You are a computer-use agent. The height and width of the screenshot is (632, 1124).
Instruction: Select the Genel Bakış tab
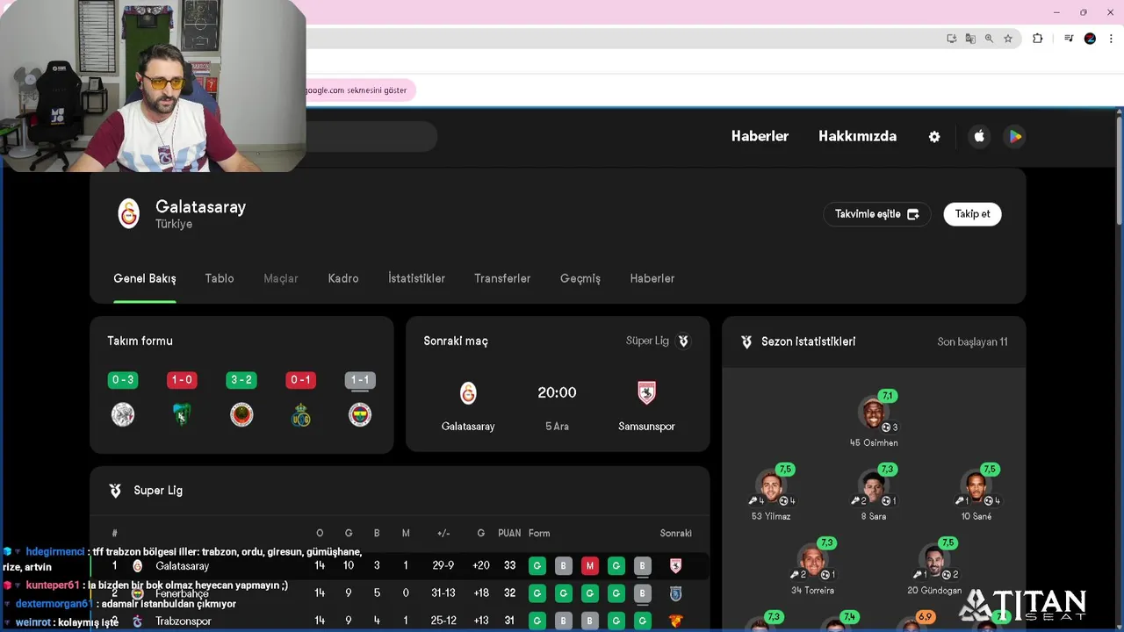145,278
